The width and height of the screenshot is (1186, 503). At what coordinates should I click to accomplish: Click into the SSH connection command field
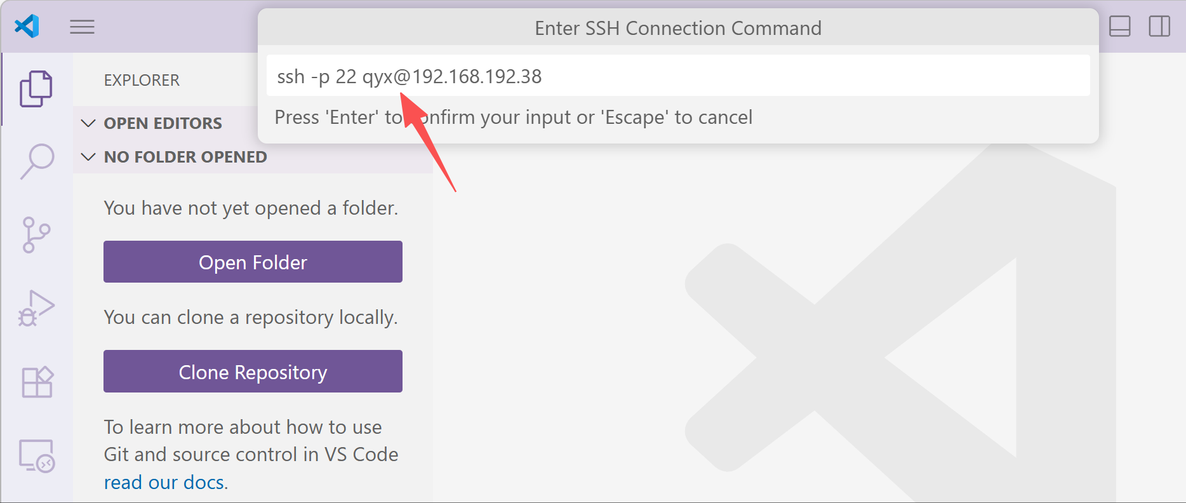678,76
